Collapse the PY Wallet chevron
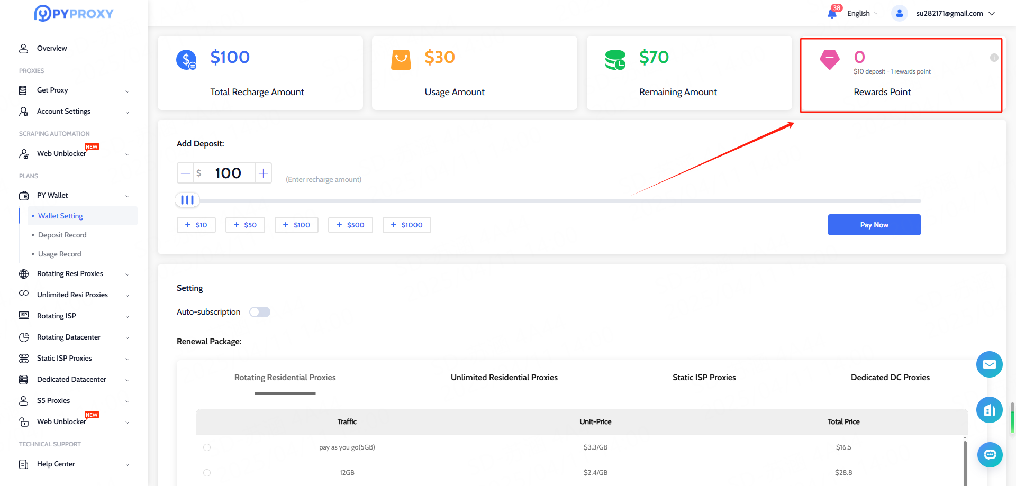The height and width of the screenshot is (486, 1016). click(128, 196)
